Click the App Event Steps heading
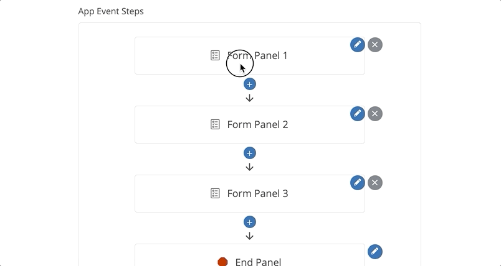501x266 pixels. click(111, 11)
